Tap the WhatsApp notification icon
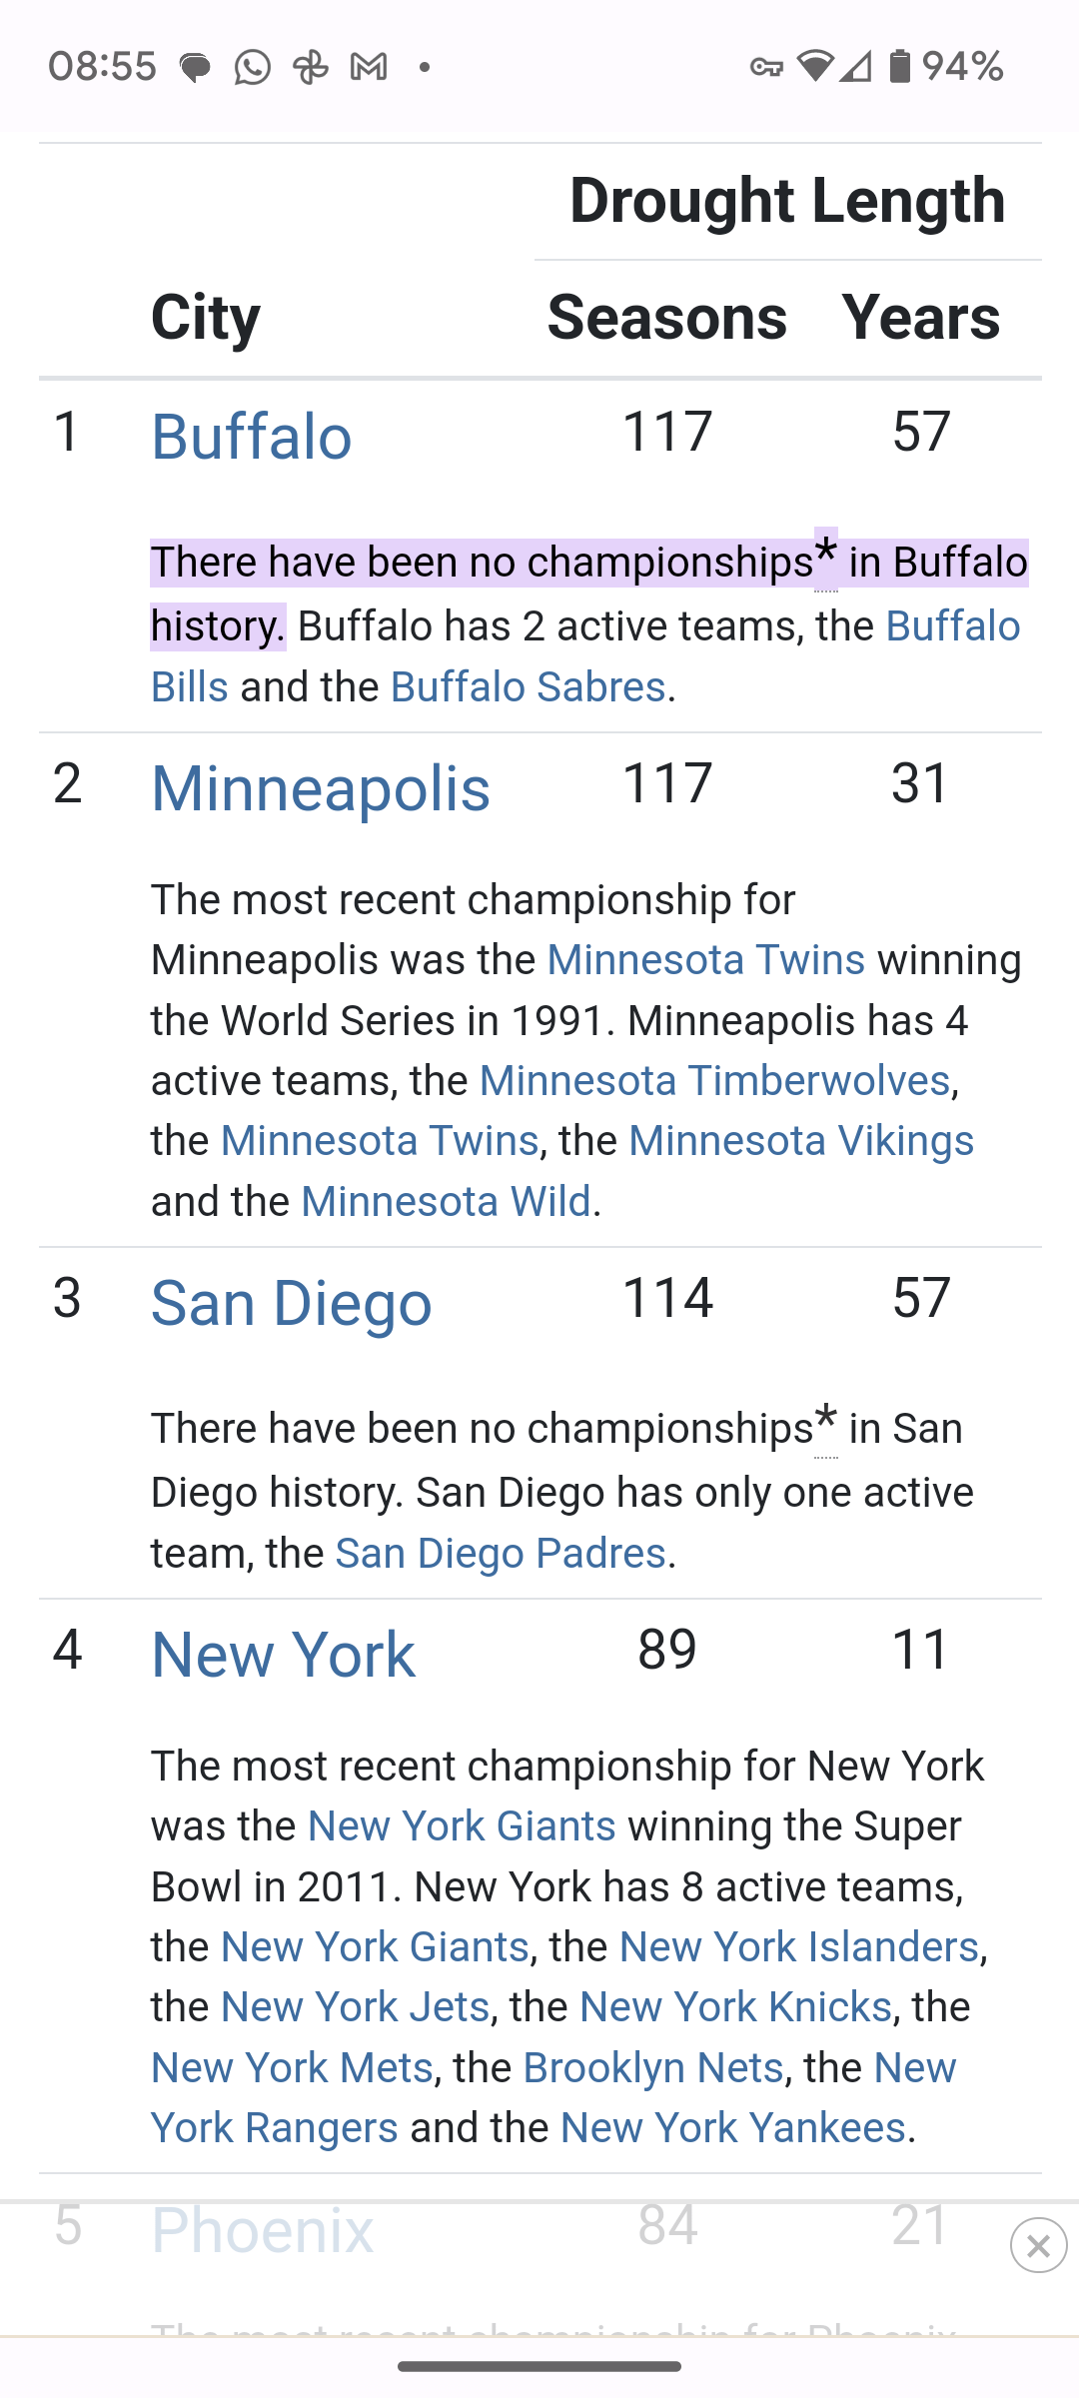1079x2398 pixels. 252,68
